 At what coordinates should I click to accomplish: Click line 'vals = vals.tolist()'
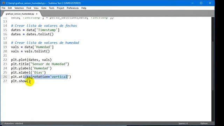point(30,51)
